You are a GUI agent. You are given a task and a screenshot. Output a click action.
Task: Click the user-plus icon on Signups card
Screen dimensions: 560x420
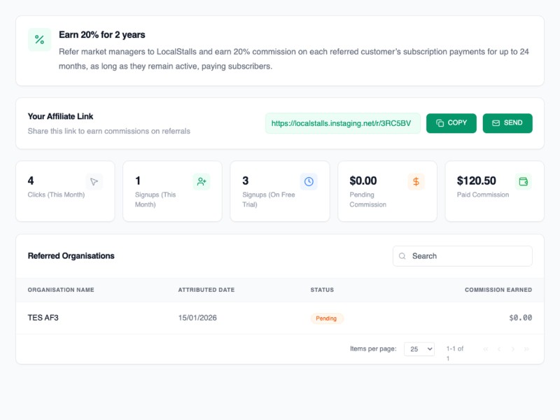coord(202,182)
